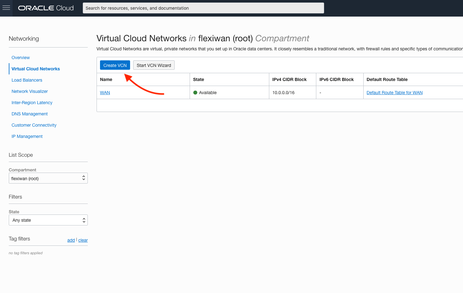The height and width of the screenshot is (293, 463).
Task: Open Network Visualizer
Action: coord(29,91)
